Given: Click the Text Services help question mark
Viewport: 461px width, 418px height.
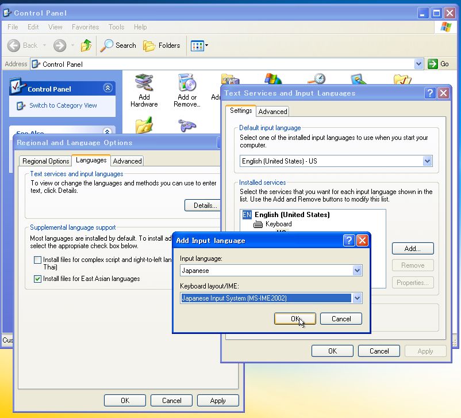Looking at the screenshot, I should 430,93.
